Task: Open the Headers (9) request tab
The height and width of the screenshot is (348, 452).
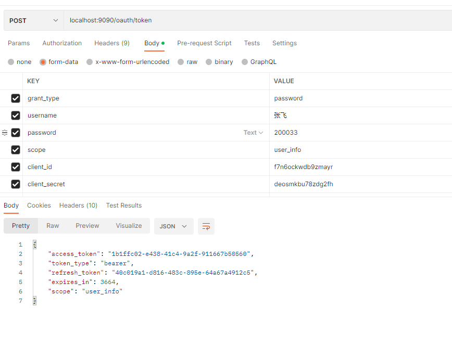Action: click(112, 43)
